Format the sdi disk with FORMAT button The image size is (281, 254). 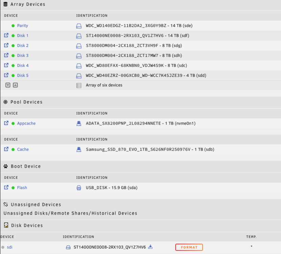(189, 247)
